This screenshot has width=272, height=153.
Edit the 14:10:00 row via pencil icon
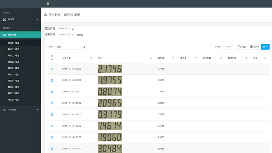click(52, 114)
